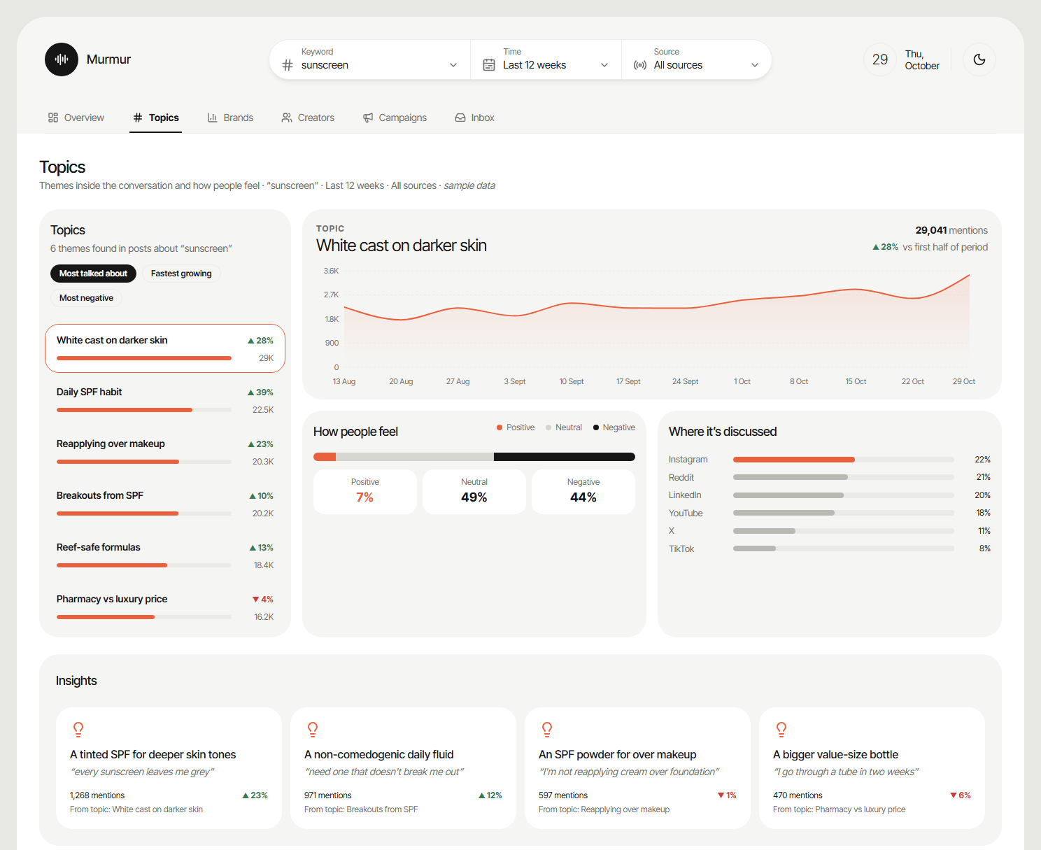The height and width of the screenshot is (850, 1041).
Task: Click the Campaigns megaphone icon
Action: pos(368,118)
